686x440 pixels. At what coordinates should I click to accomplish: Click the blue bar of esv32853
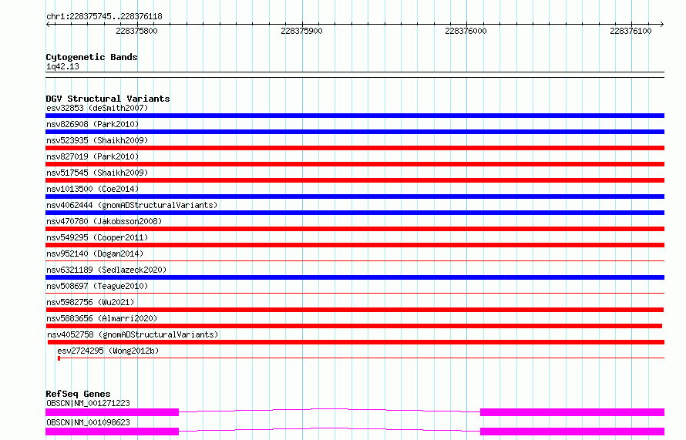(x=355, y=116)
